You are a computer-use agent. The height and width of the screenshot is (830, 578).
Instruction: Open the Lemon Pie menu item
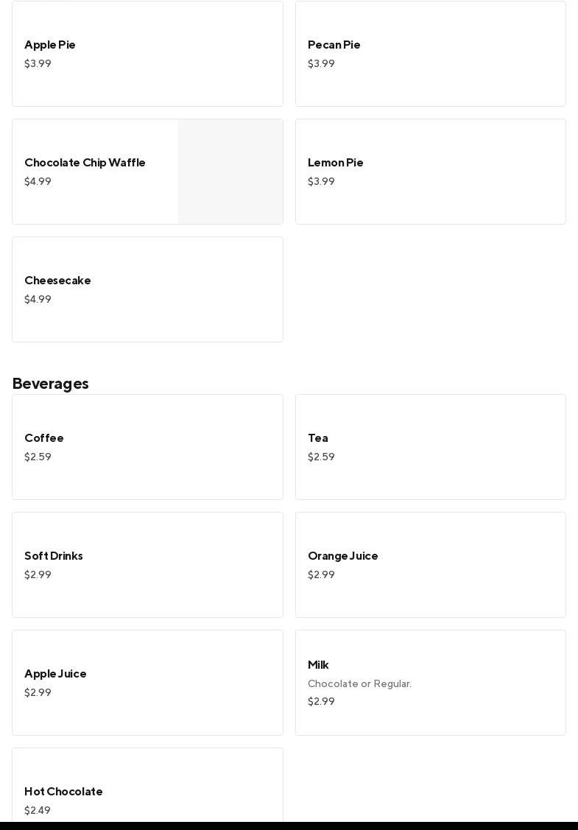pyautogui.click(x=430, y=172)
